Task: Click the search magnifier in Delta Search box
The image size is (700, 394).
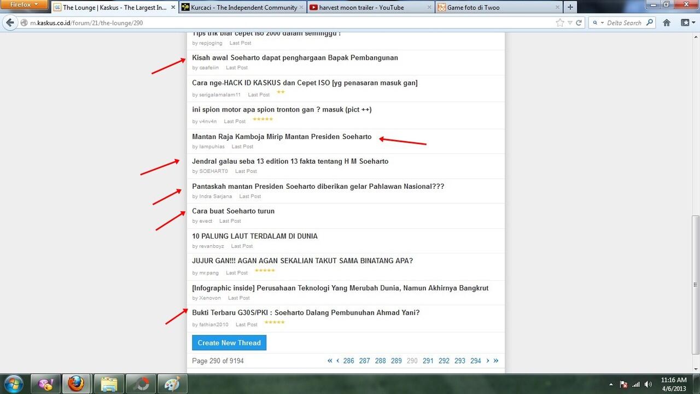Action: [650, 23]
